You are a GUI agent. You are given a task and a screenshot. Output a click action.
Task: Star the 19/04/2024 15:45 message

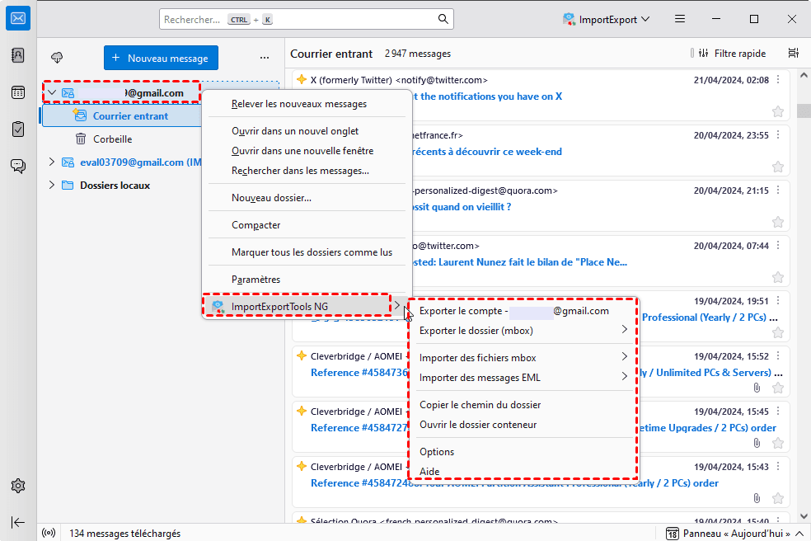pyautogui.click(x=777, y=443)
